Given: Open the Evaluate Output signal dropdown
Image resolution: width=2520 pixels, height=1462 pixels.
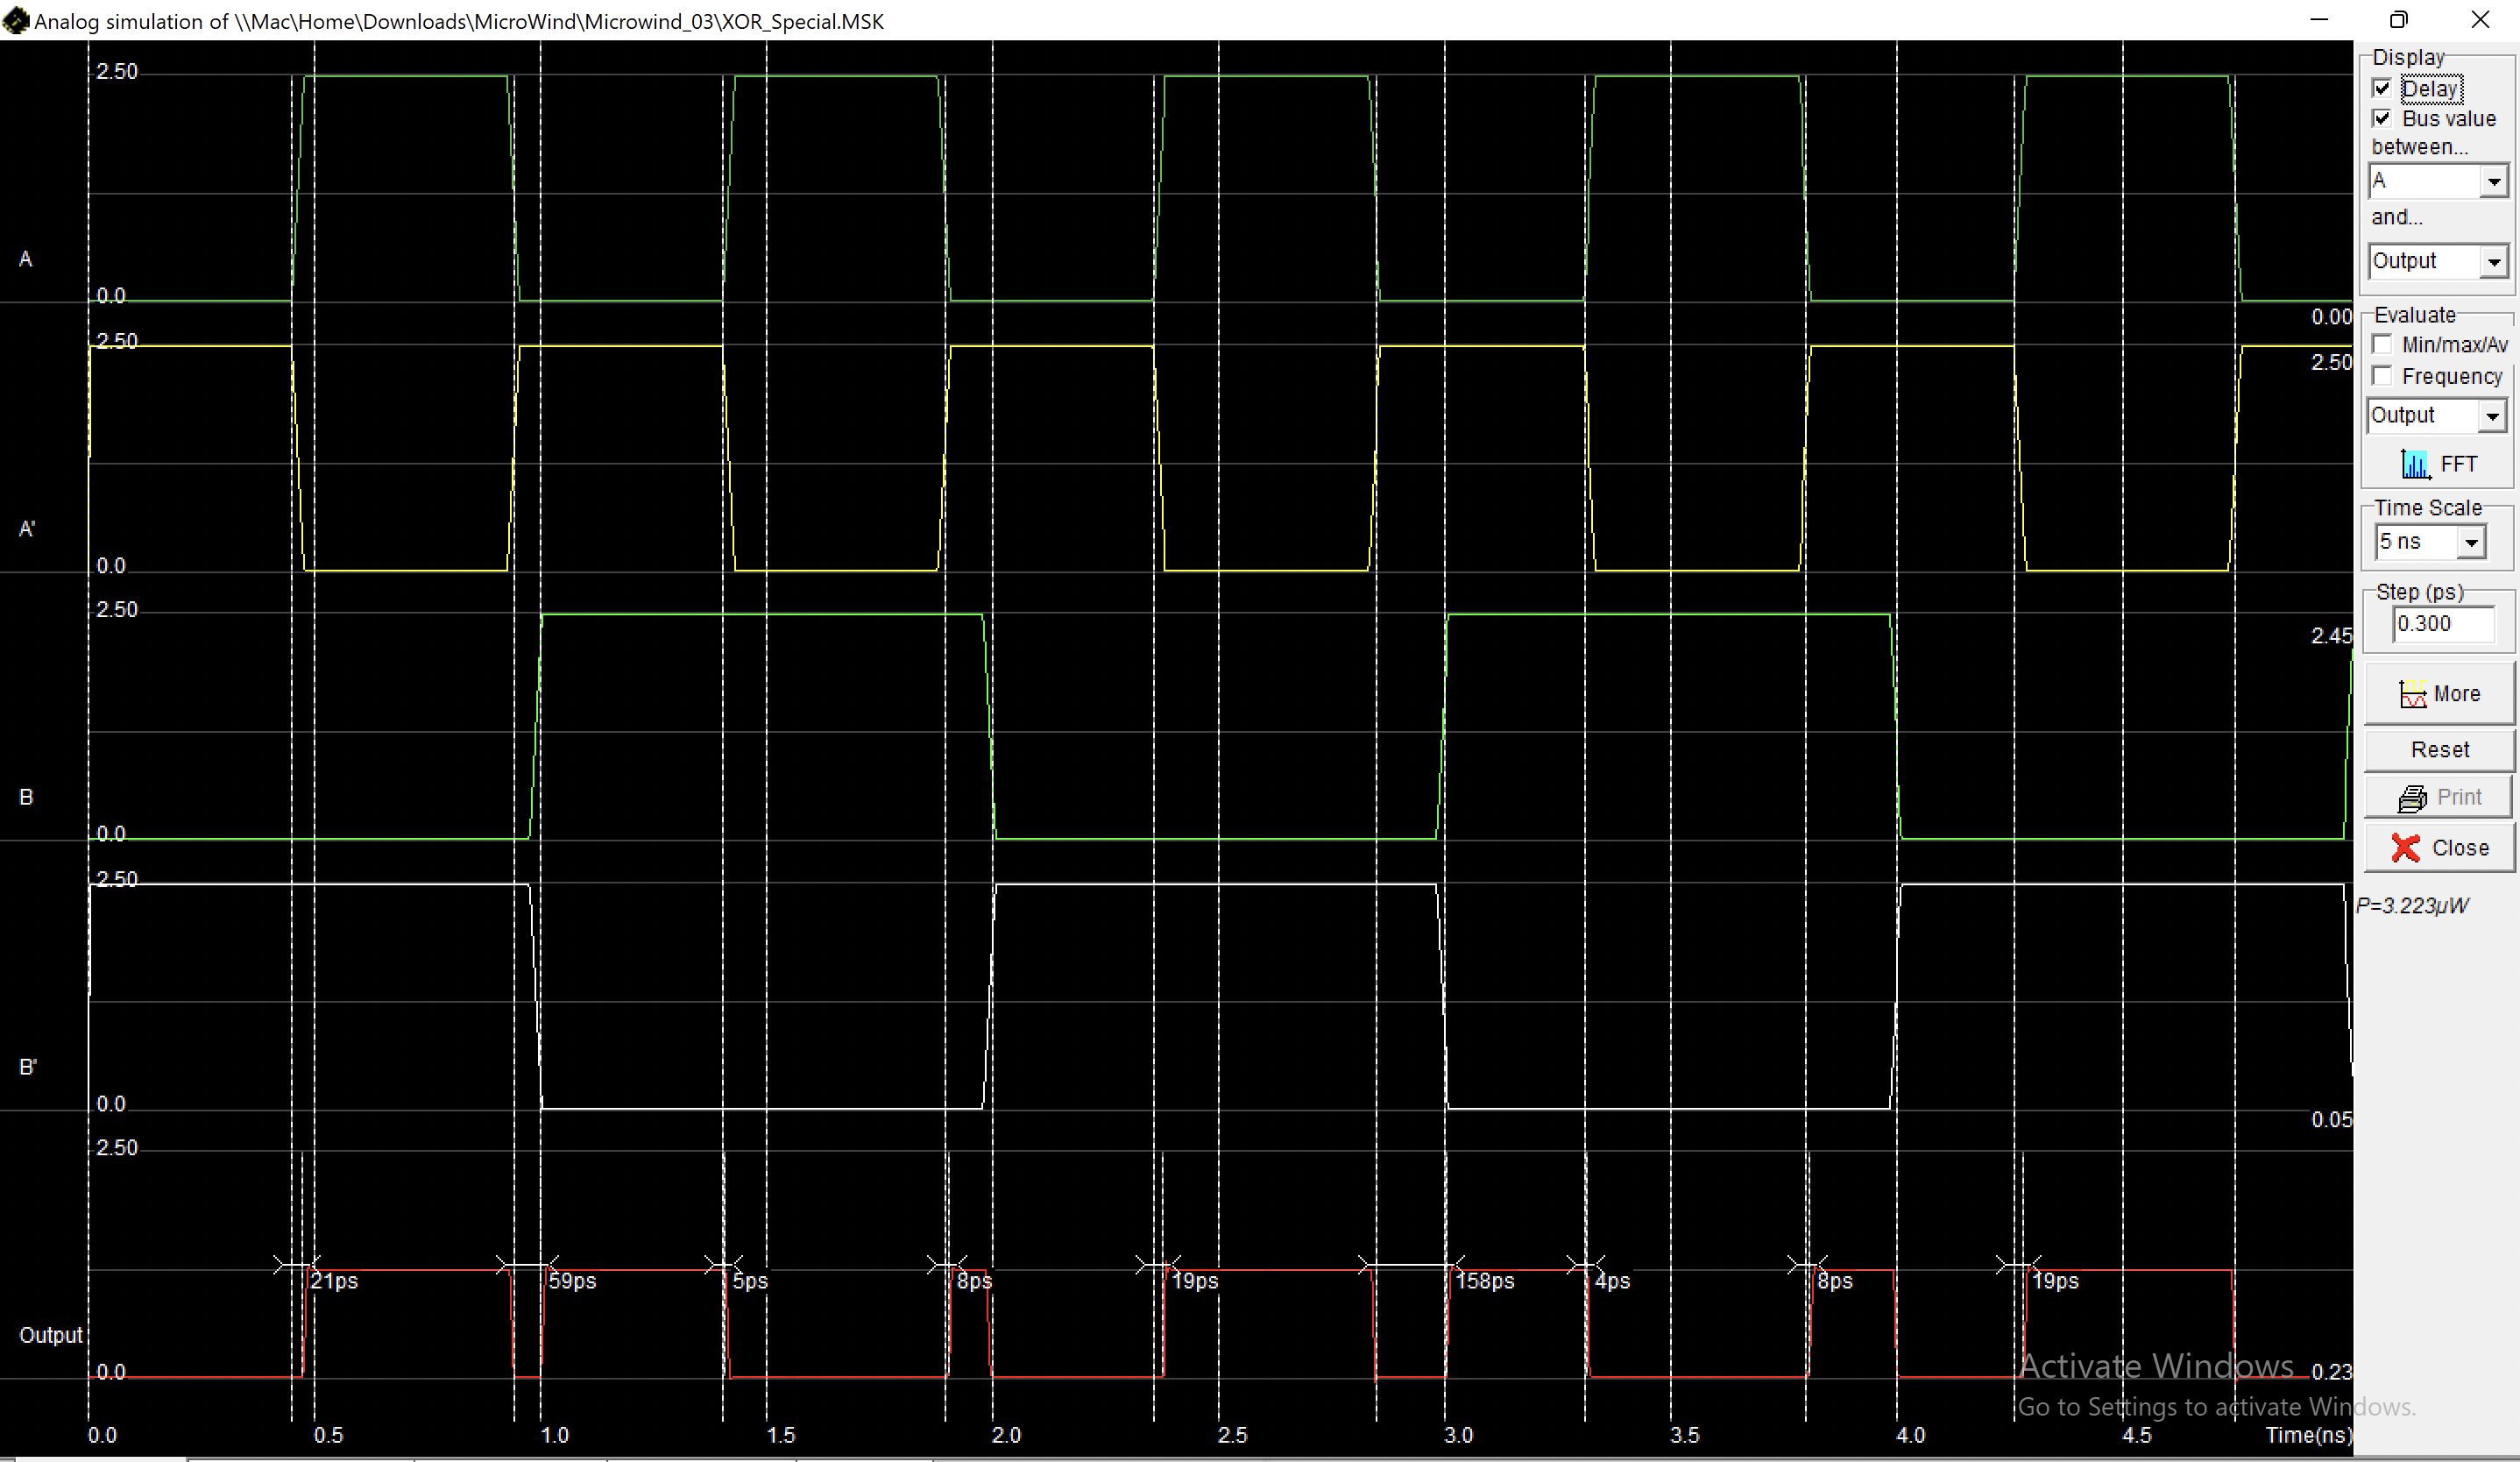Looking at the screenshot, I should coord(2491,416).
